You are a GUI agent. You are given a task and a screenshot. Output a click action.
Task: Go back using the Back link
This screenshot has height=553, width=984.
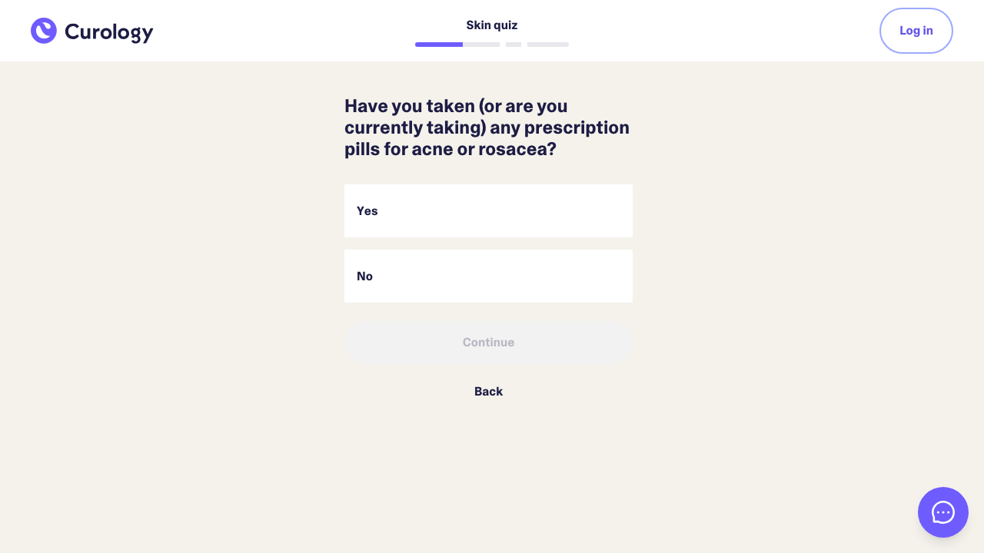[x=488, y=392]
